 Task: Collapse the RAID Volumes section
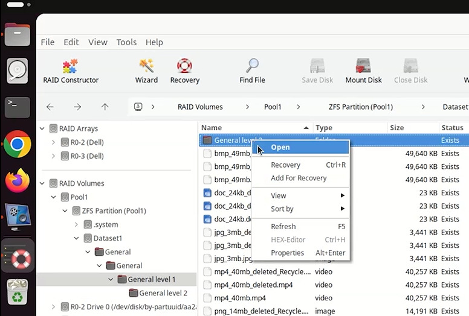[x=42, y=183]
